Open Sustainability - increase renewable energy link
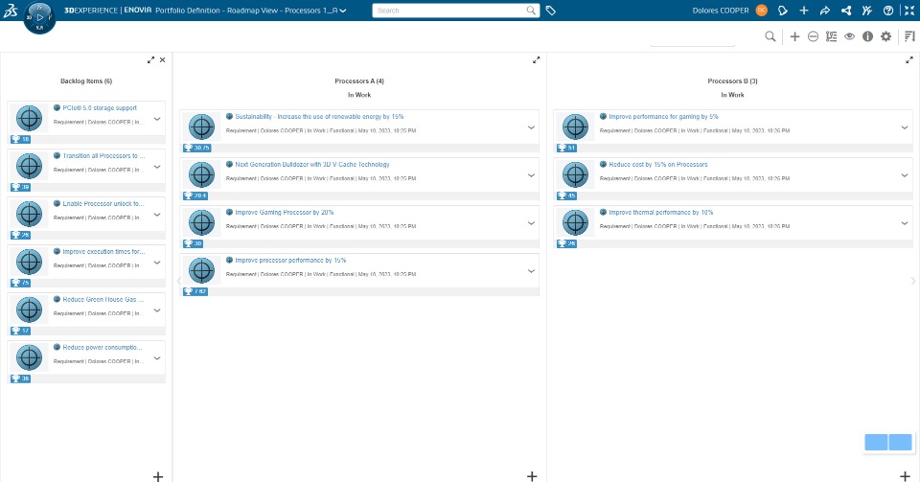 (x=319, y=117)
